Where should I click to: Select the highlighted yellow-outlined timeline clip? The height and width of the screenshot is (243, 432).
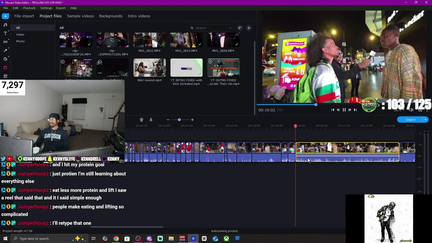pos(348,152)
